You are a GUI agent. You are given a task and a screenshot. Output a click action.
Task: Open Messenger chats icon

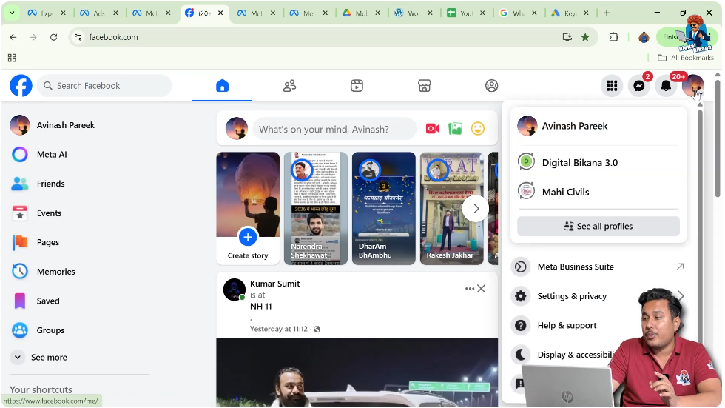(639, 86)
